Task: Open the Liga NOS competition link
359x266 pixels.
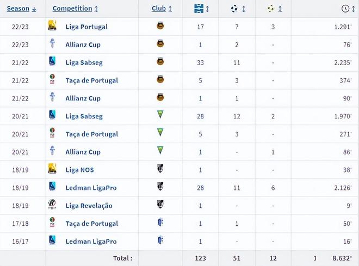Action: point(79,170)
